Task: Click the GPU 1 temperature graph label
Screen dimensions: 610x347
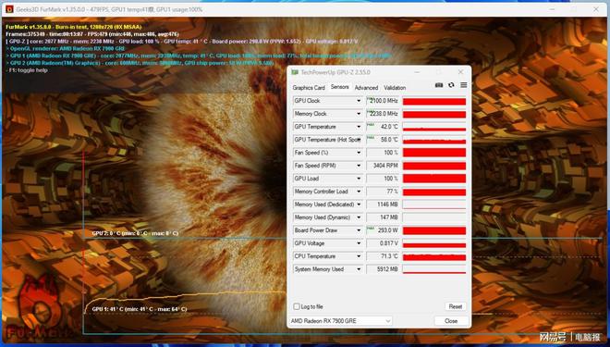Action: click(140, 309)
